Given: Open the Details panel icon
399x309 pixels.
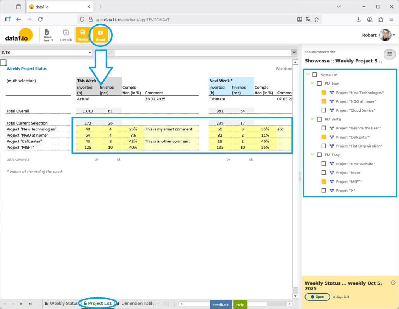Looking at the screenshot, I should point(66,35).
